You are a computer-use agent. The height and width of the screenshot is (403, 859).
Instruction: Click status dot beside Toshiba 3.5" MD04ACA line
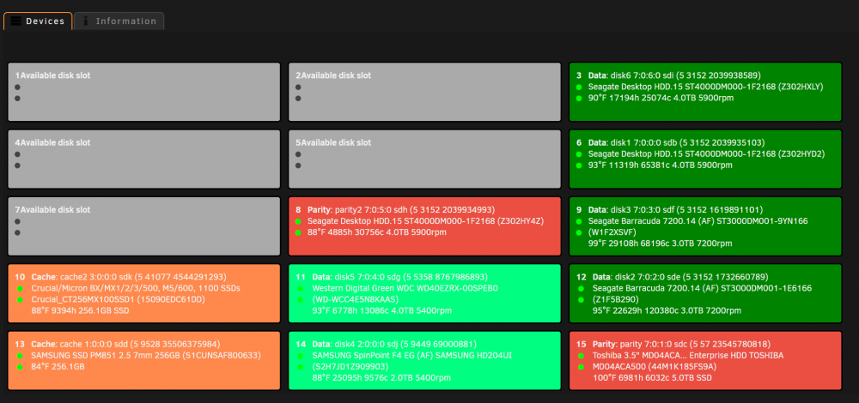[581, 356]
